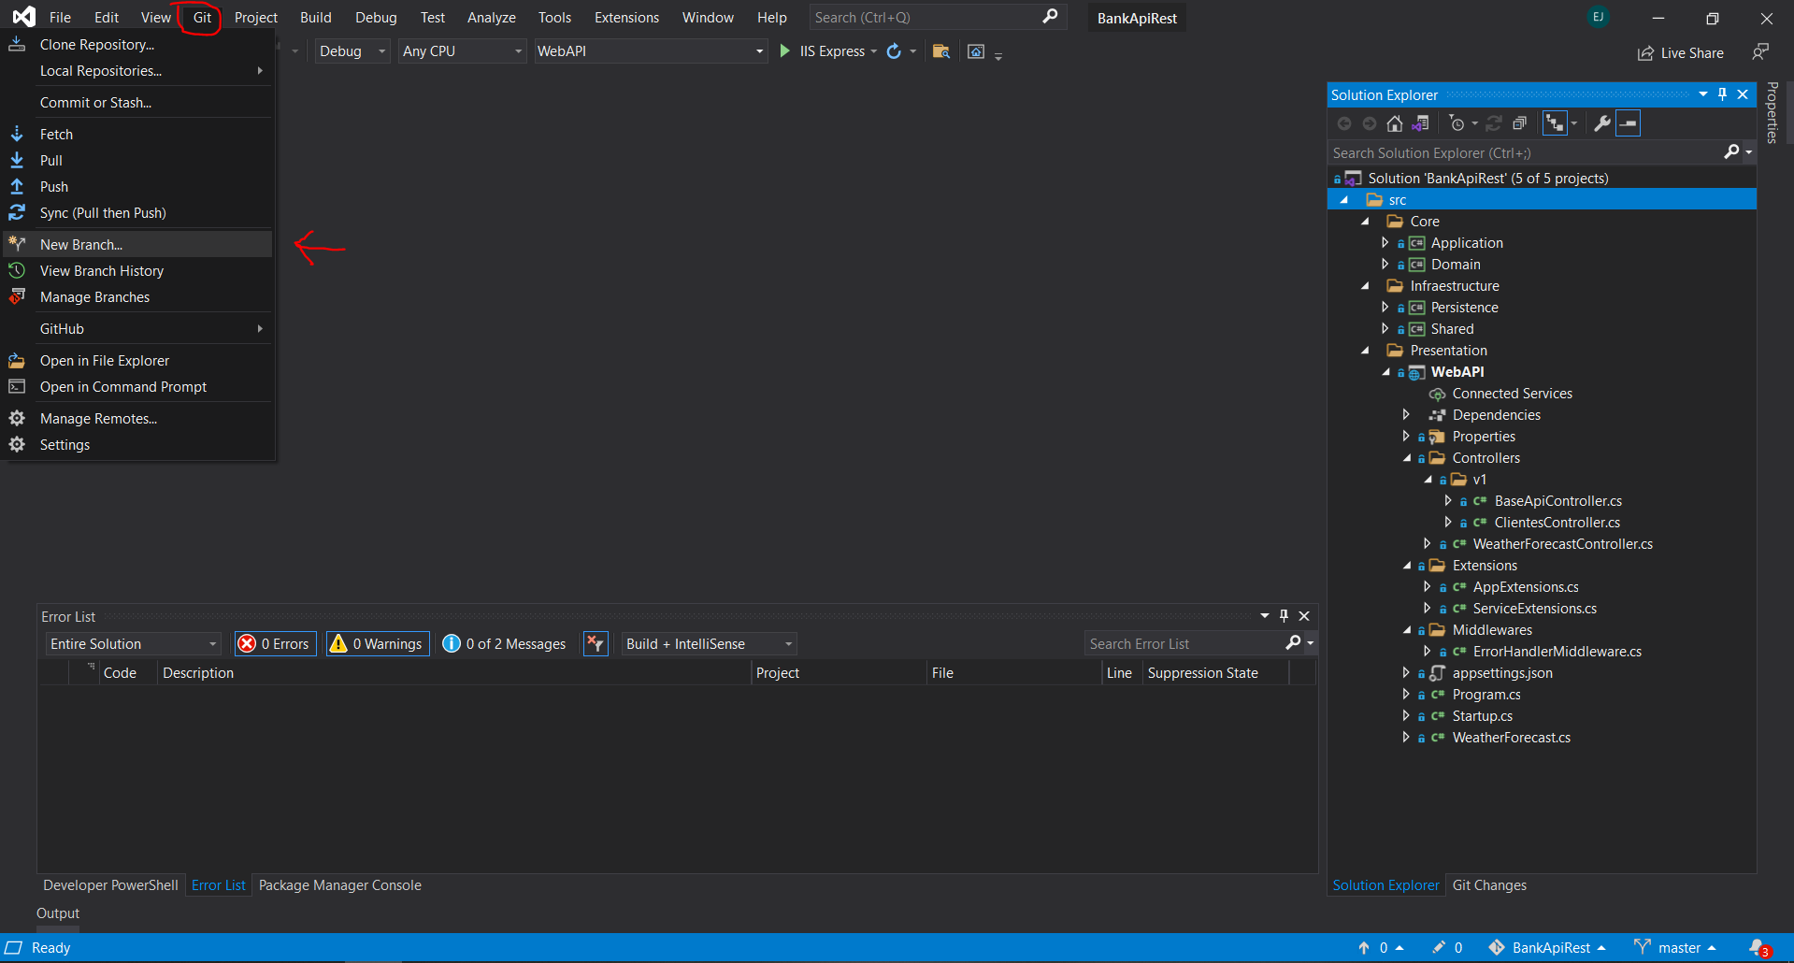Clear all Error List filters icon

pos(596,644)
